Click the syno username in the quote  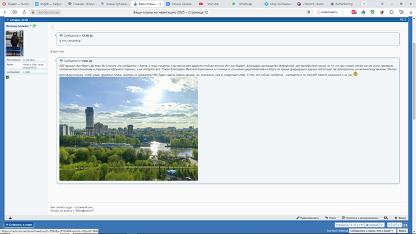click(x=85, y=61)
